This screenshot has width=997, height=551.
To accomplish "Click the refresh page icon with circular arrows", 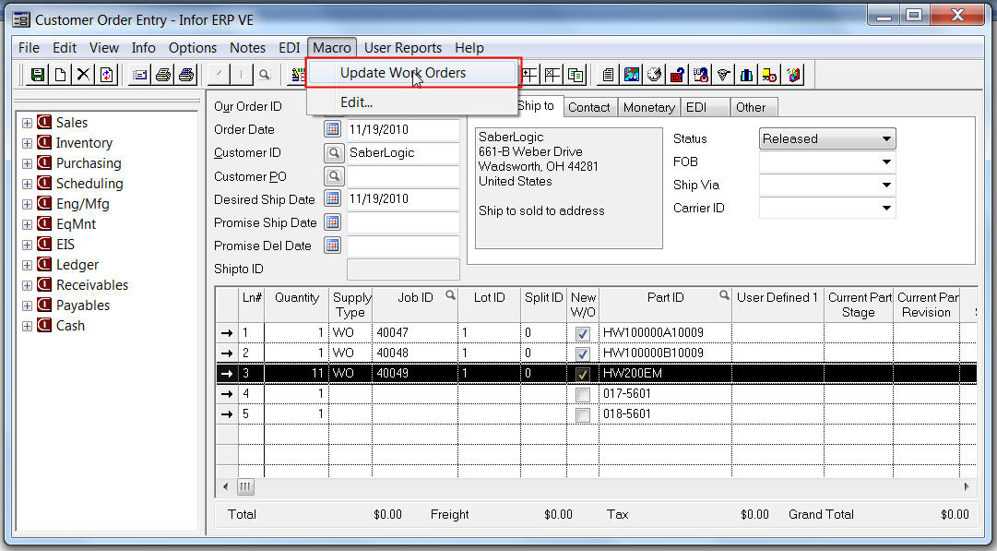I will 106,75.
